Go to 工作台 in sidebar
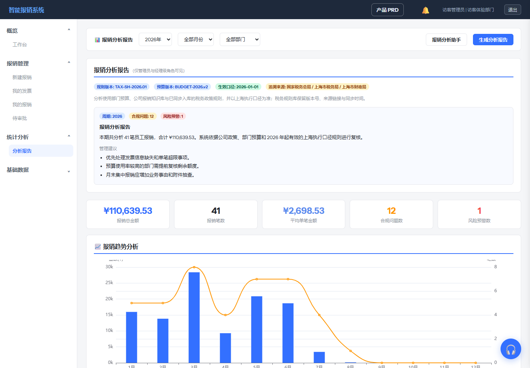The width and height of the screenshot is (530, 368). pos(20,45)
